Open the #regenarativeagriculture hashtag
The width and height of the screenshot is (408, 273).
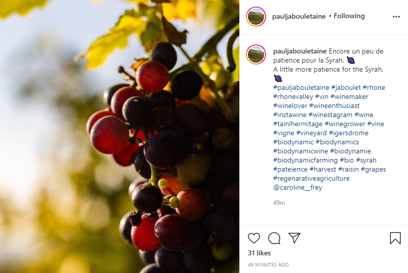pyautogui.click(x=311, y=178)
